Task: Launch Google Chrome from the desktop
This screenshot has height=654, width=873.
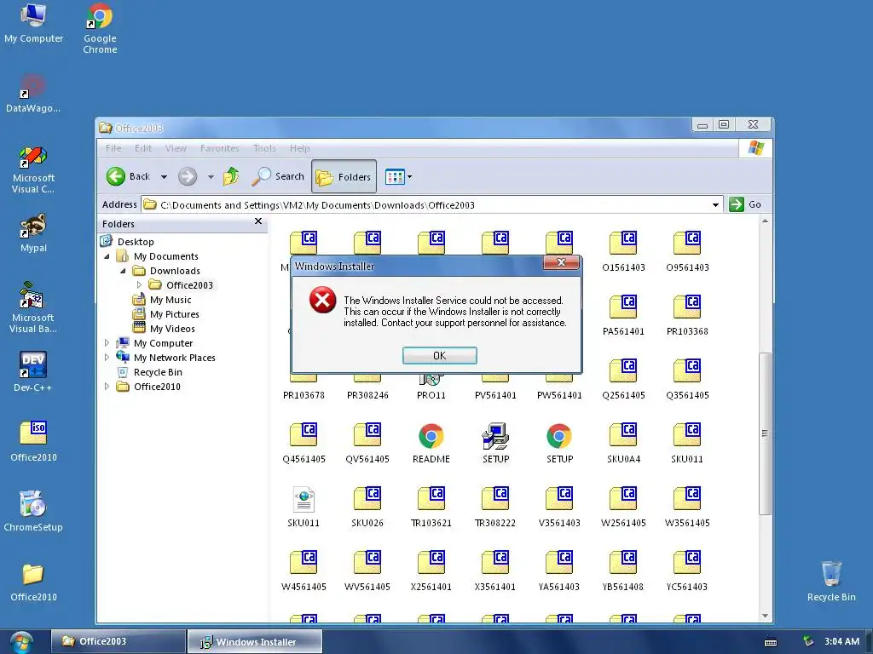Action: tap(101, 29)
